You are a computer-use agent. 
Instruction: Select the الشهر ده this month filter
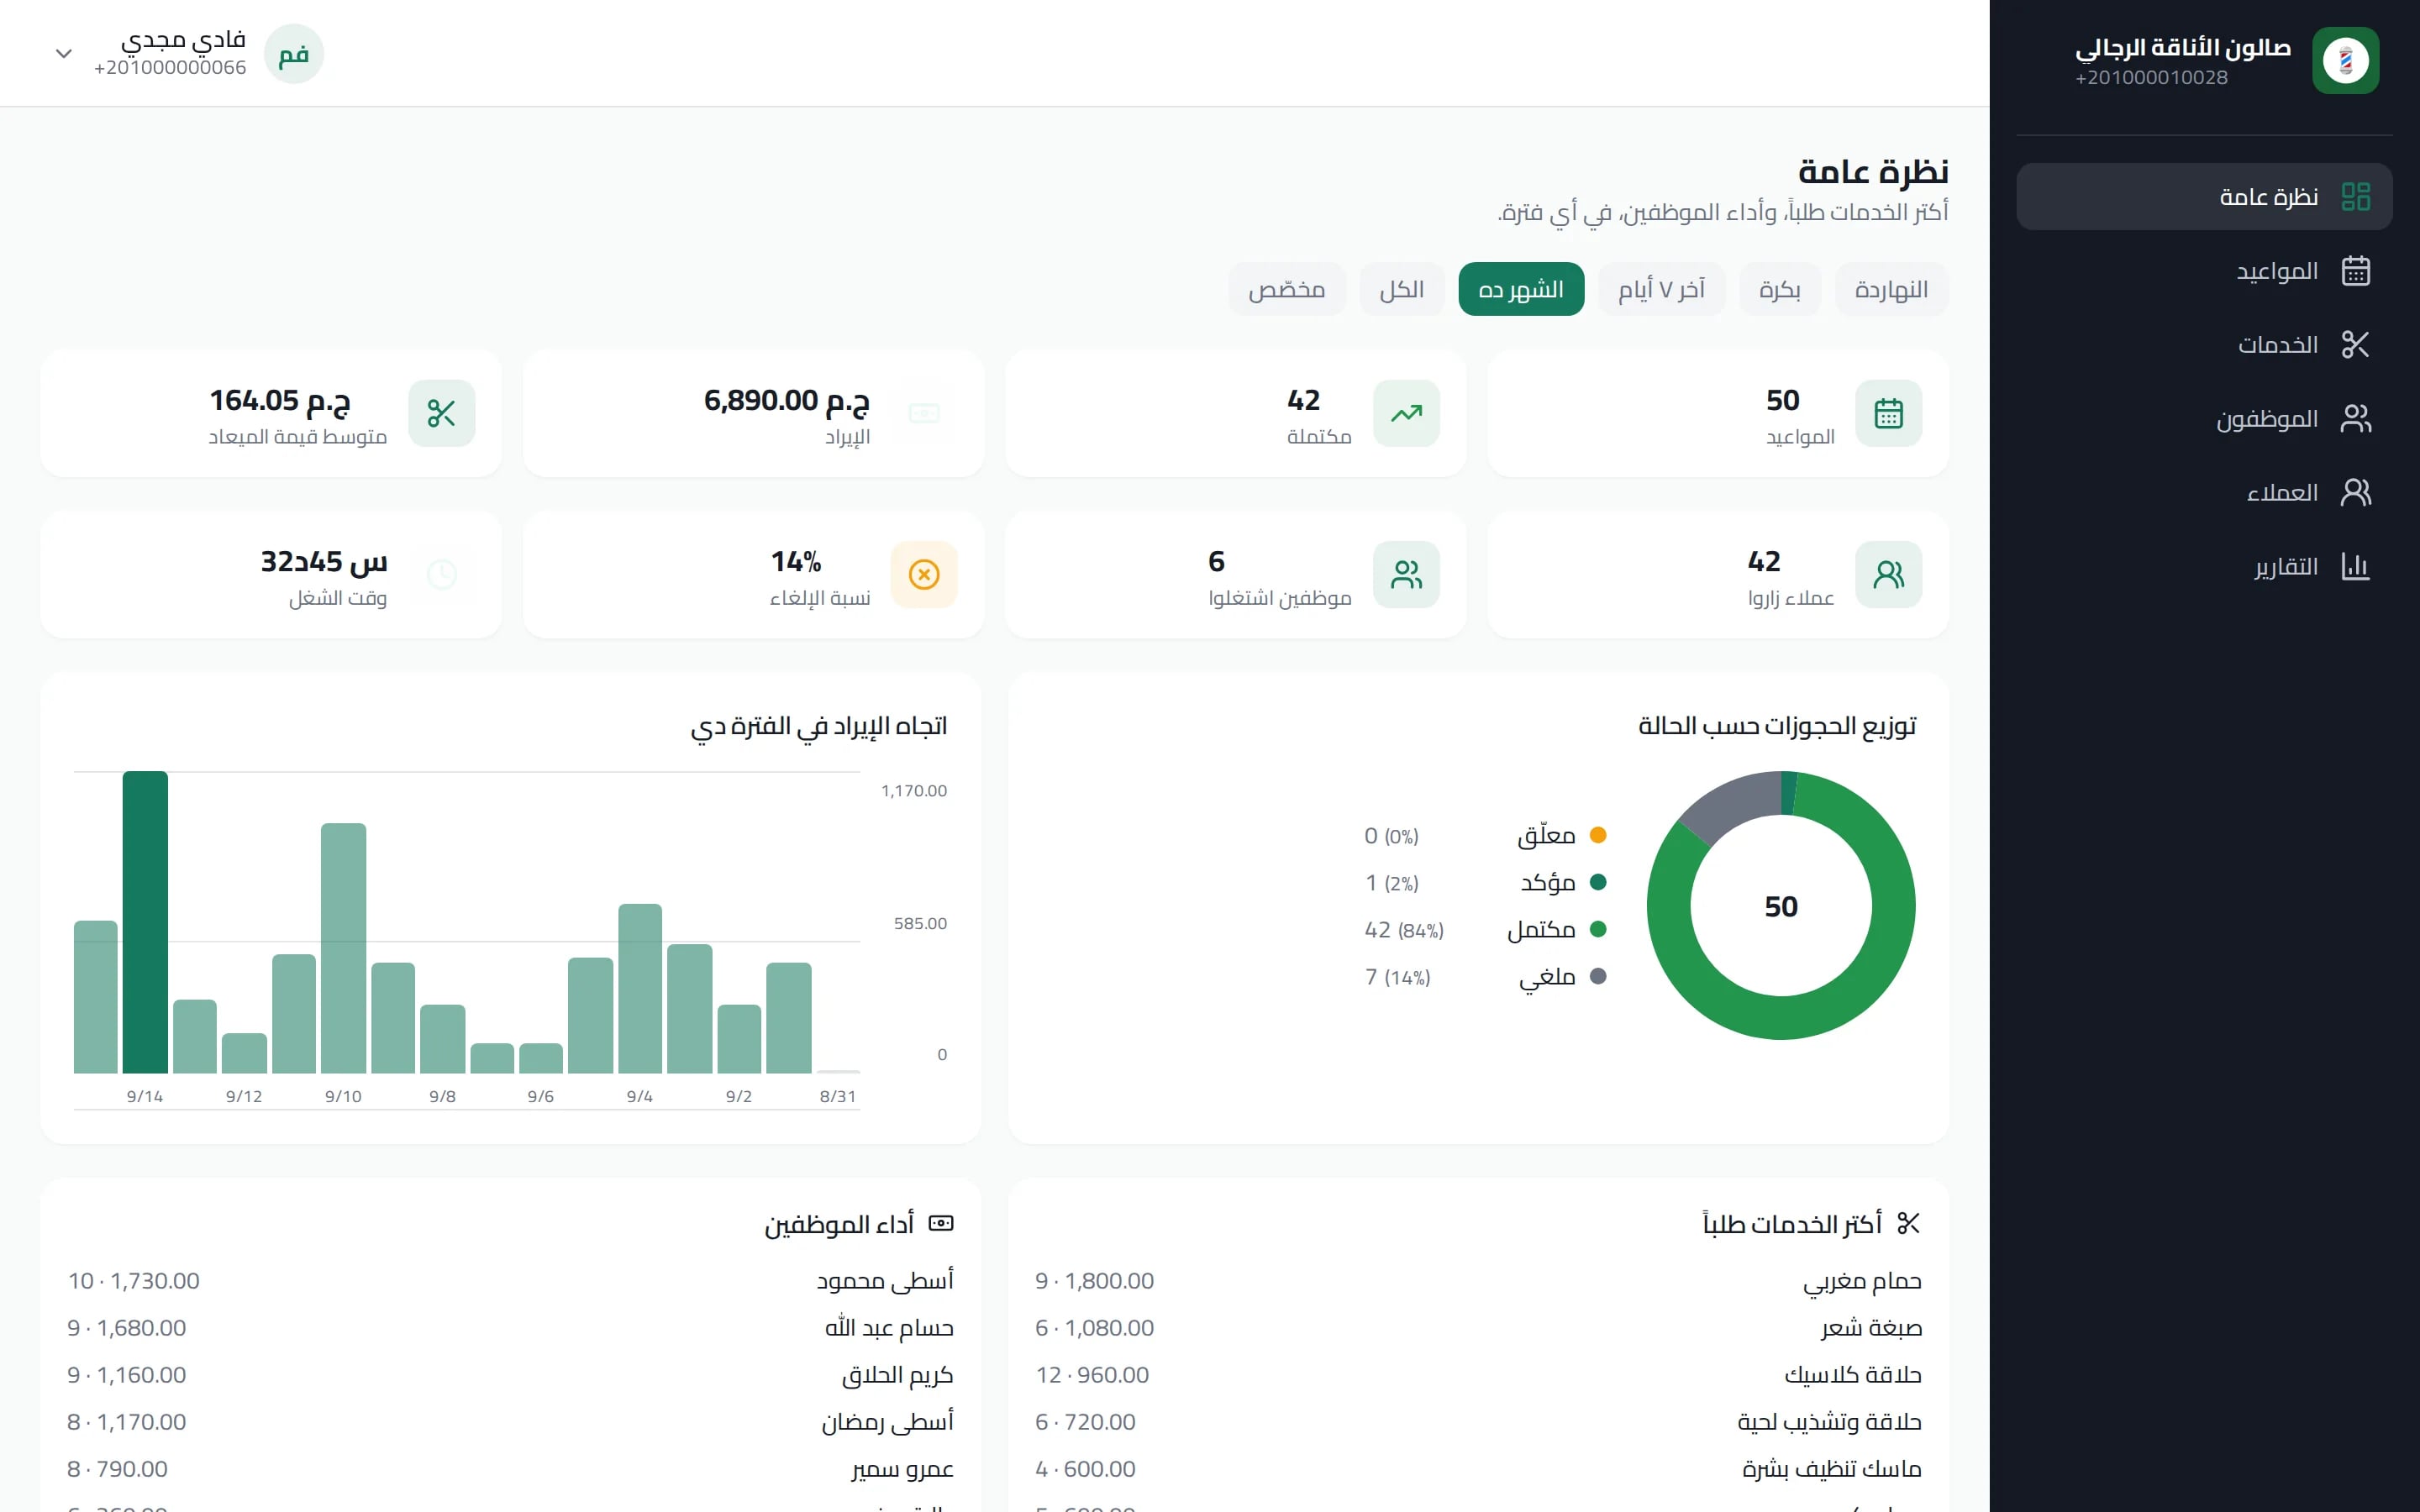pos(1521,289)
